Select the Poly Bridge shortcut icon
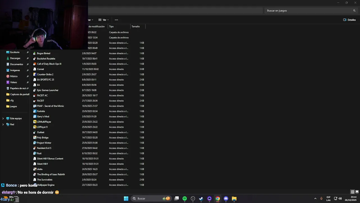 point(35,138)
